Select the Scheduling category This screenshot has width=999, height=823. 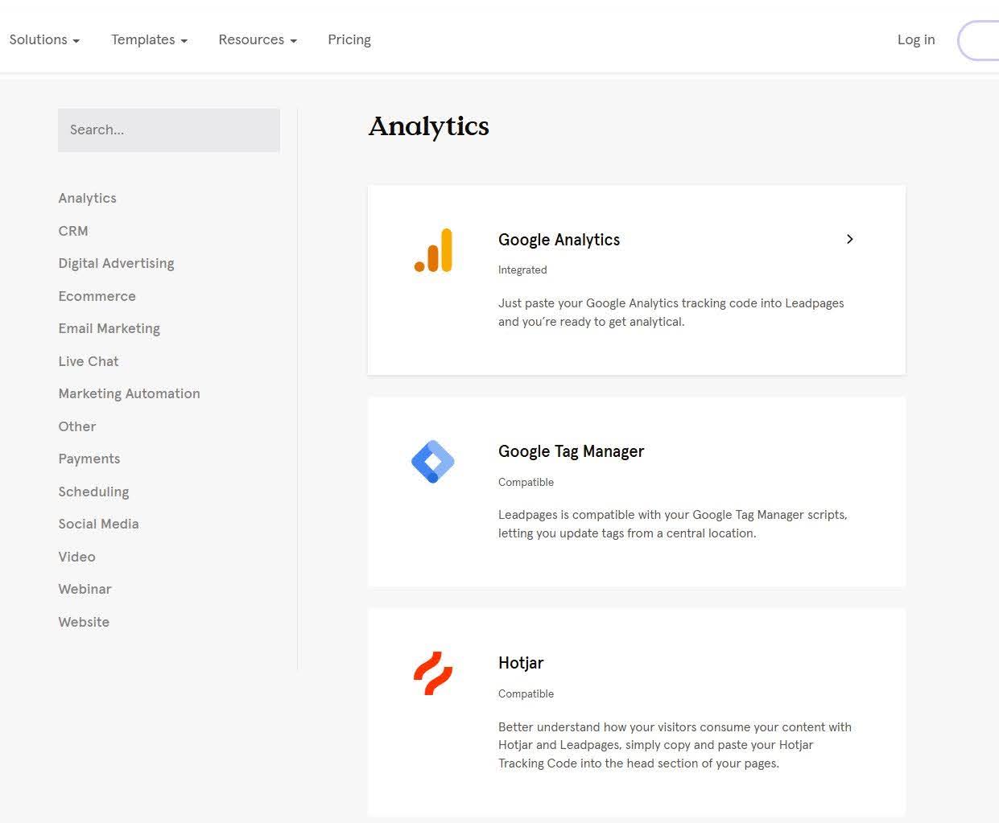(93, 492)
